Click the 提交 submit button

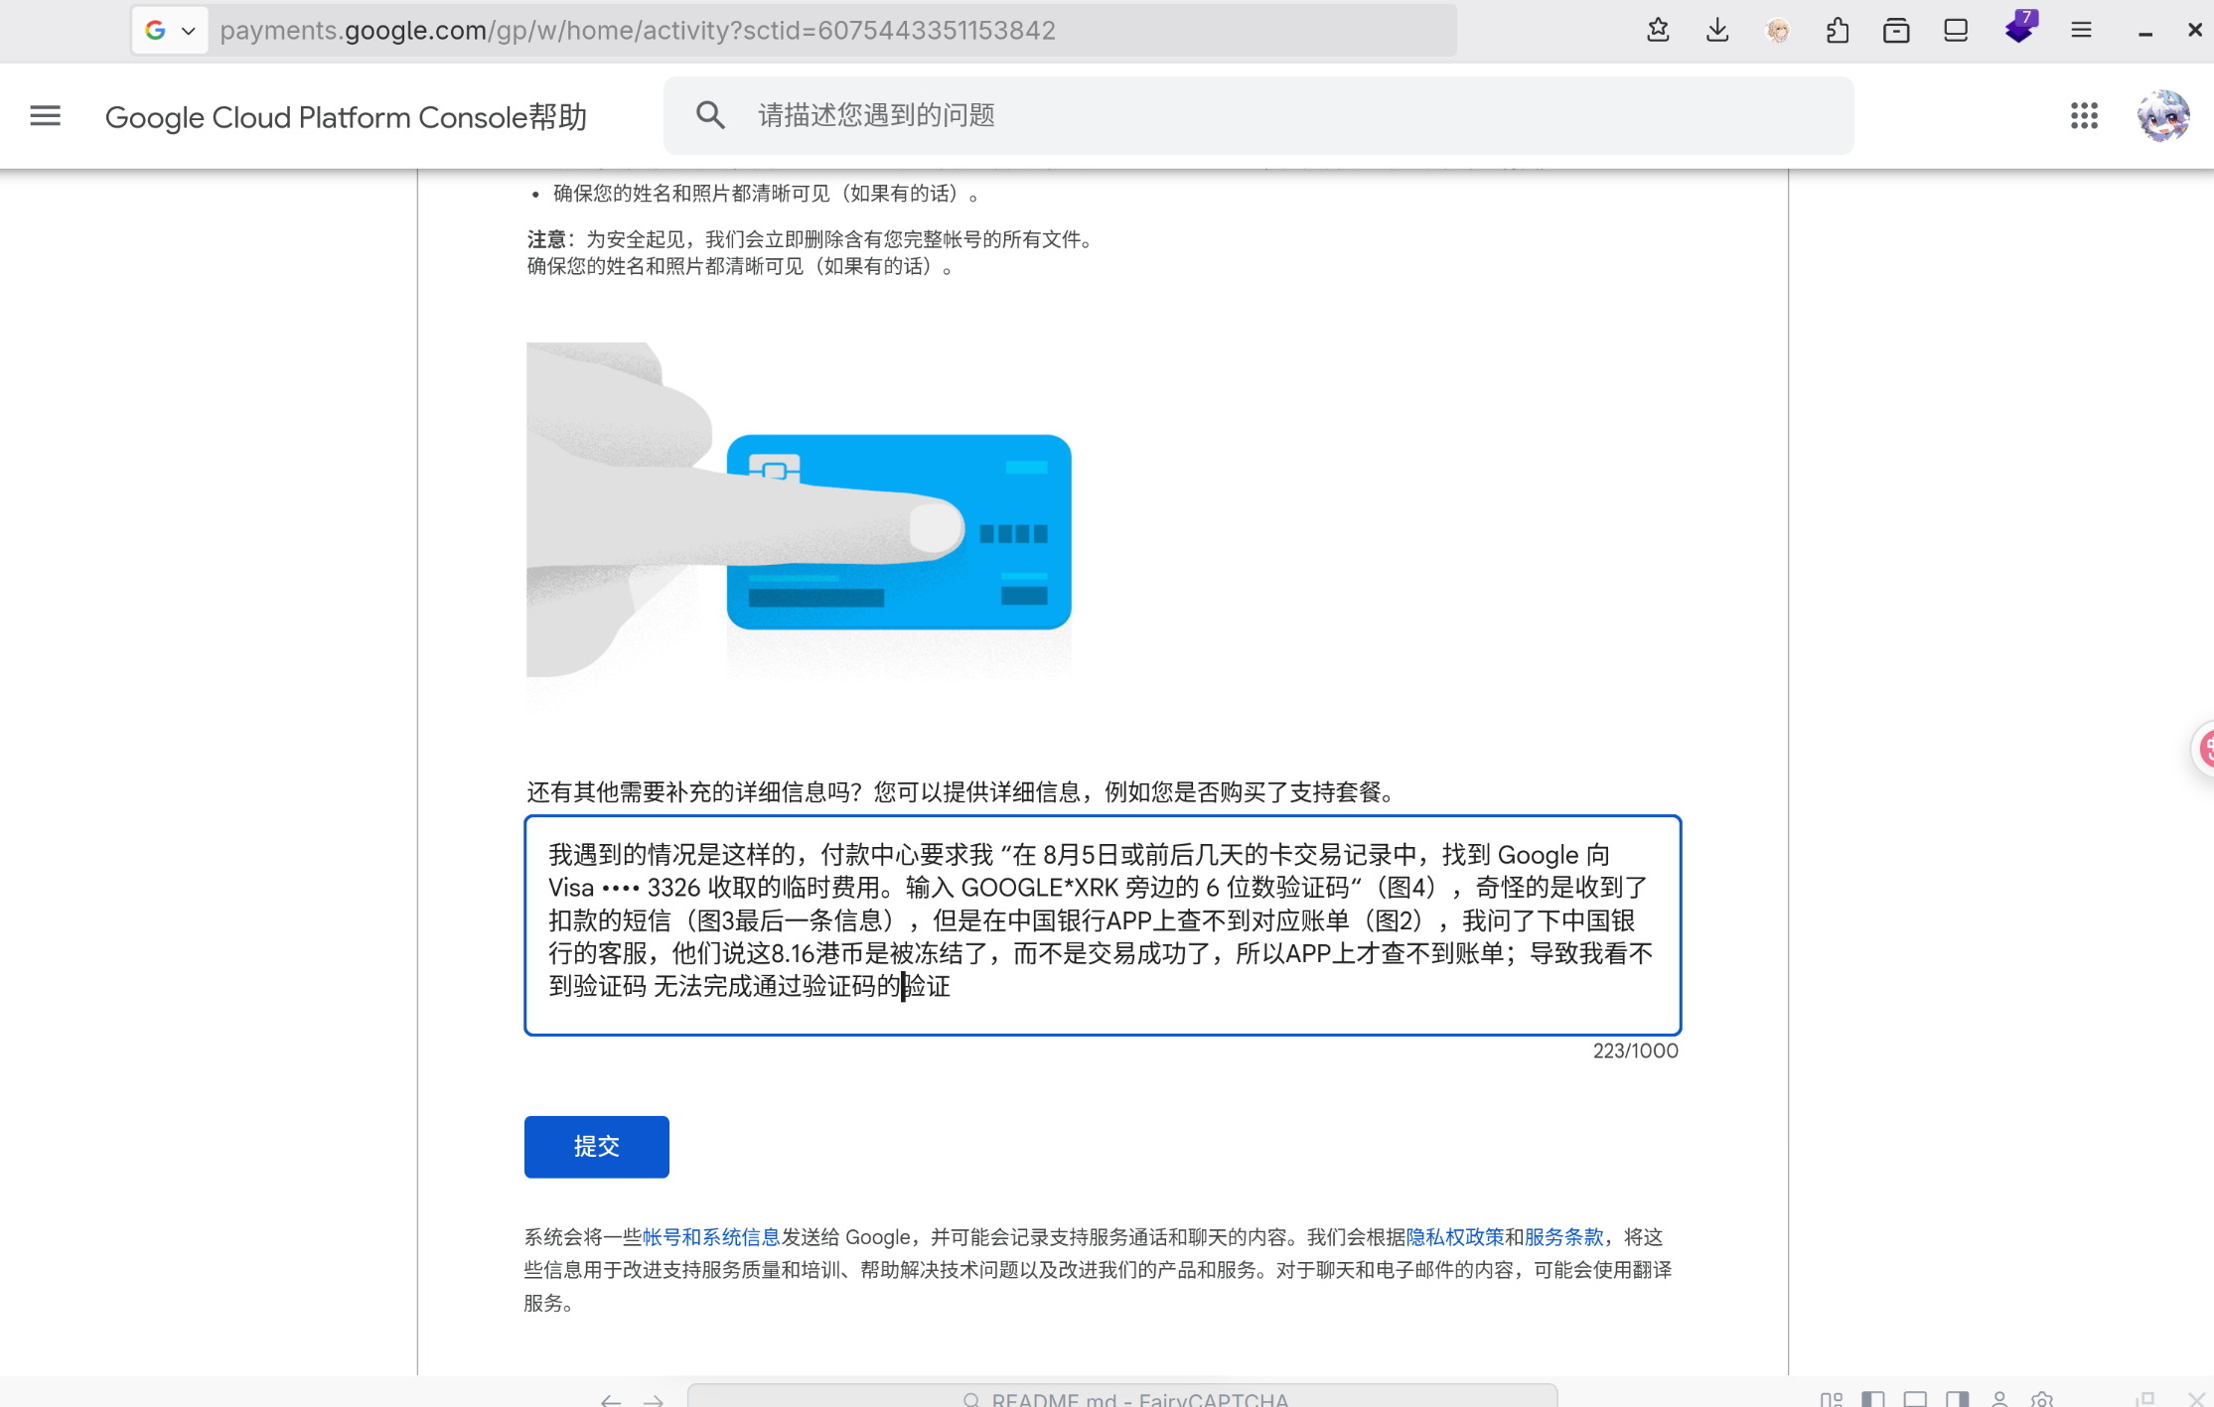[x=596, y=1147]
